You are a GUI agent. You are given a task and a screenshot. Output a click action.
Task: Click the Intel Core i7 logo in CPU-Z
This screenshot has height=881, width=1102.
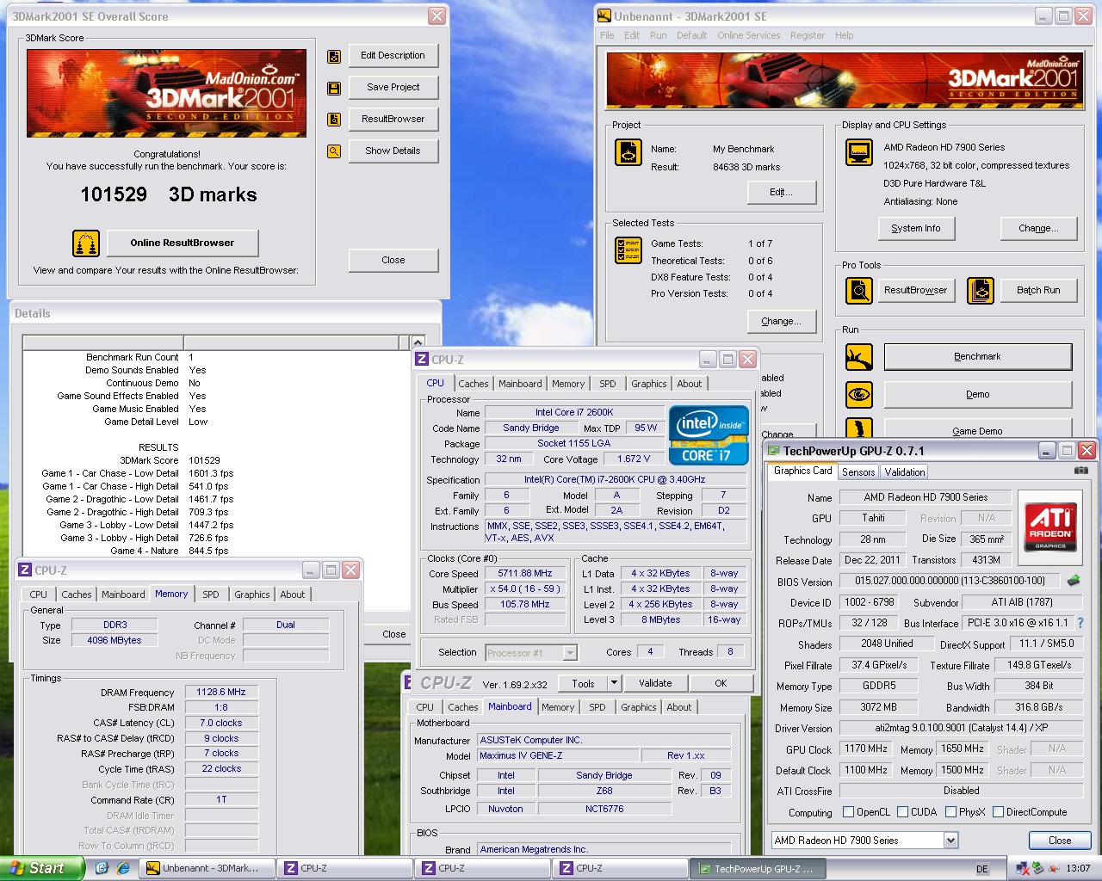[709, 434]
